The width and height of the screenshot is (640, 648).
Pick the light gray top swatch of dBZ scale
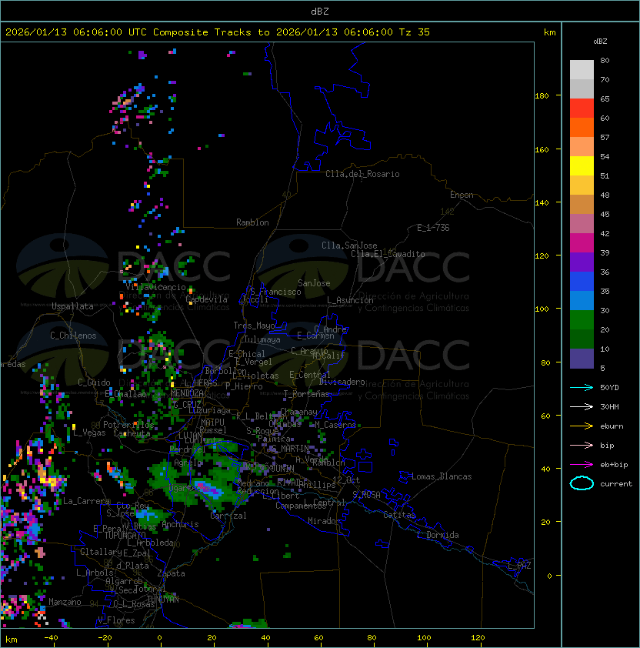582,69
